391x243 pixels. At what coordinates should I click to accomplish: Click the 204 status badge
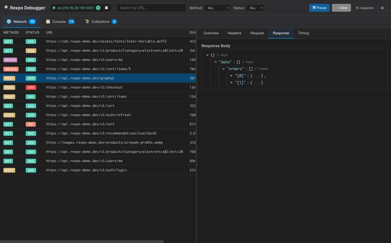(x=31, y=69)
